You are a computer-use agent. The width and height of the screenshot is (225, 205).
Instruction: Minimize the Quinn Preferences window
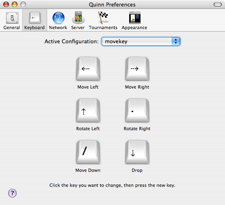(x=15, y=4)
